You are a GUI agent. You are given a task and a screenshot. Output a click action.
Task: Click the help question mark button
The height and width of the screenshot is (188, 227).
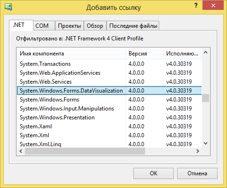(x=195, y=6)
